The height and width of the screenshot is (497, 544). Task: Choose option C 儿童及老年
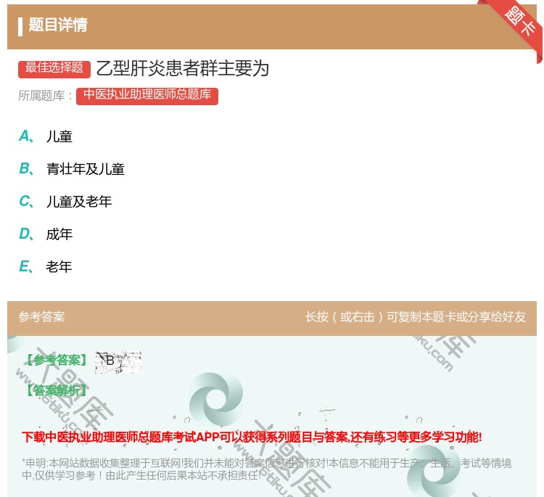tap(65, 202)
